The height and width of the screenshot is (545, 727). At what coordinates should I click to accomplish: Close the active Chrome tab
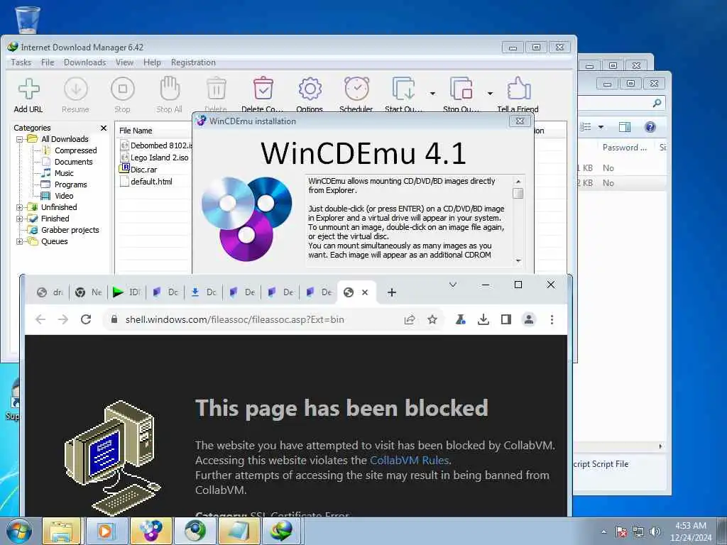[365, 292]
